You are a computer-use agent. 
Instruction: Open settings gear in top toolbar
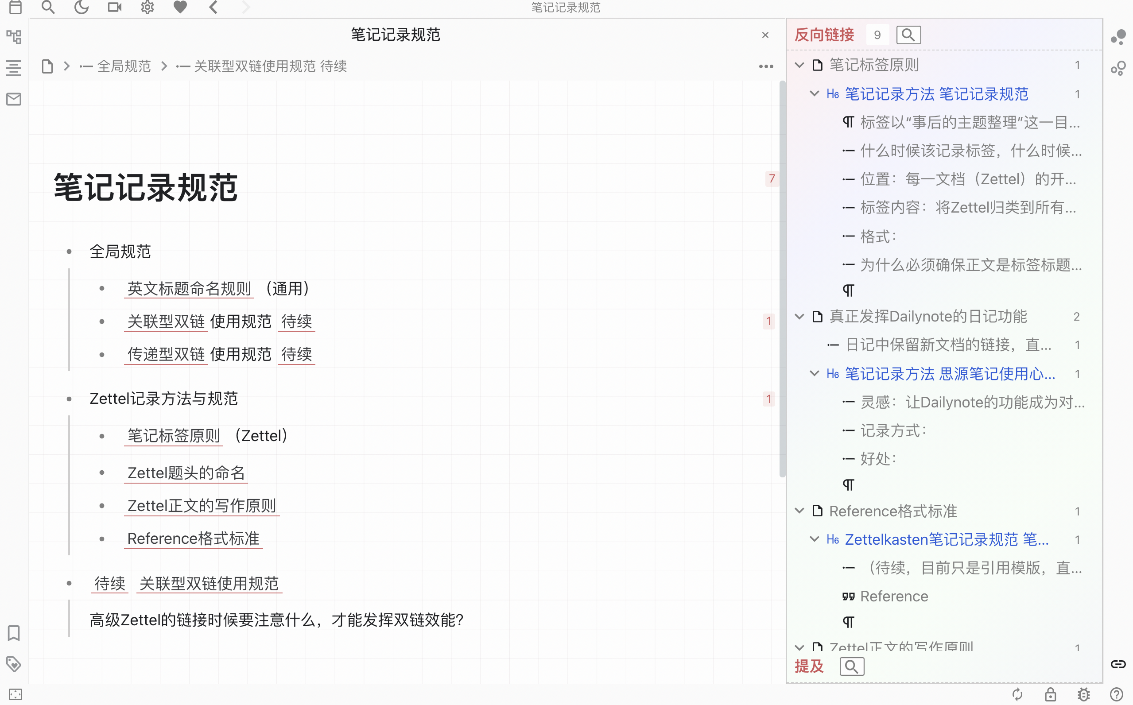pyautogui.click(x=147, y=7)
